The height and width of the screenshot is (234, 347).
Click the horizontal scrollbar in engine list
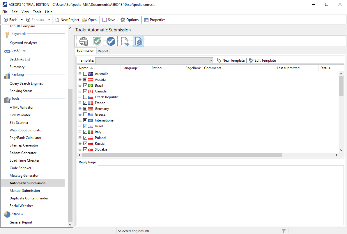pyautogui.click(x=182, y=155)
